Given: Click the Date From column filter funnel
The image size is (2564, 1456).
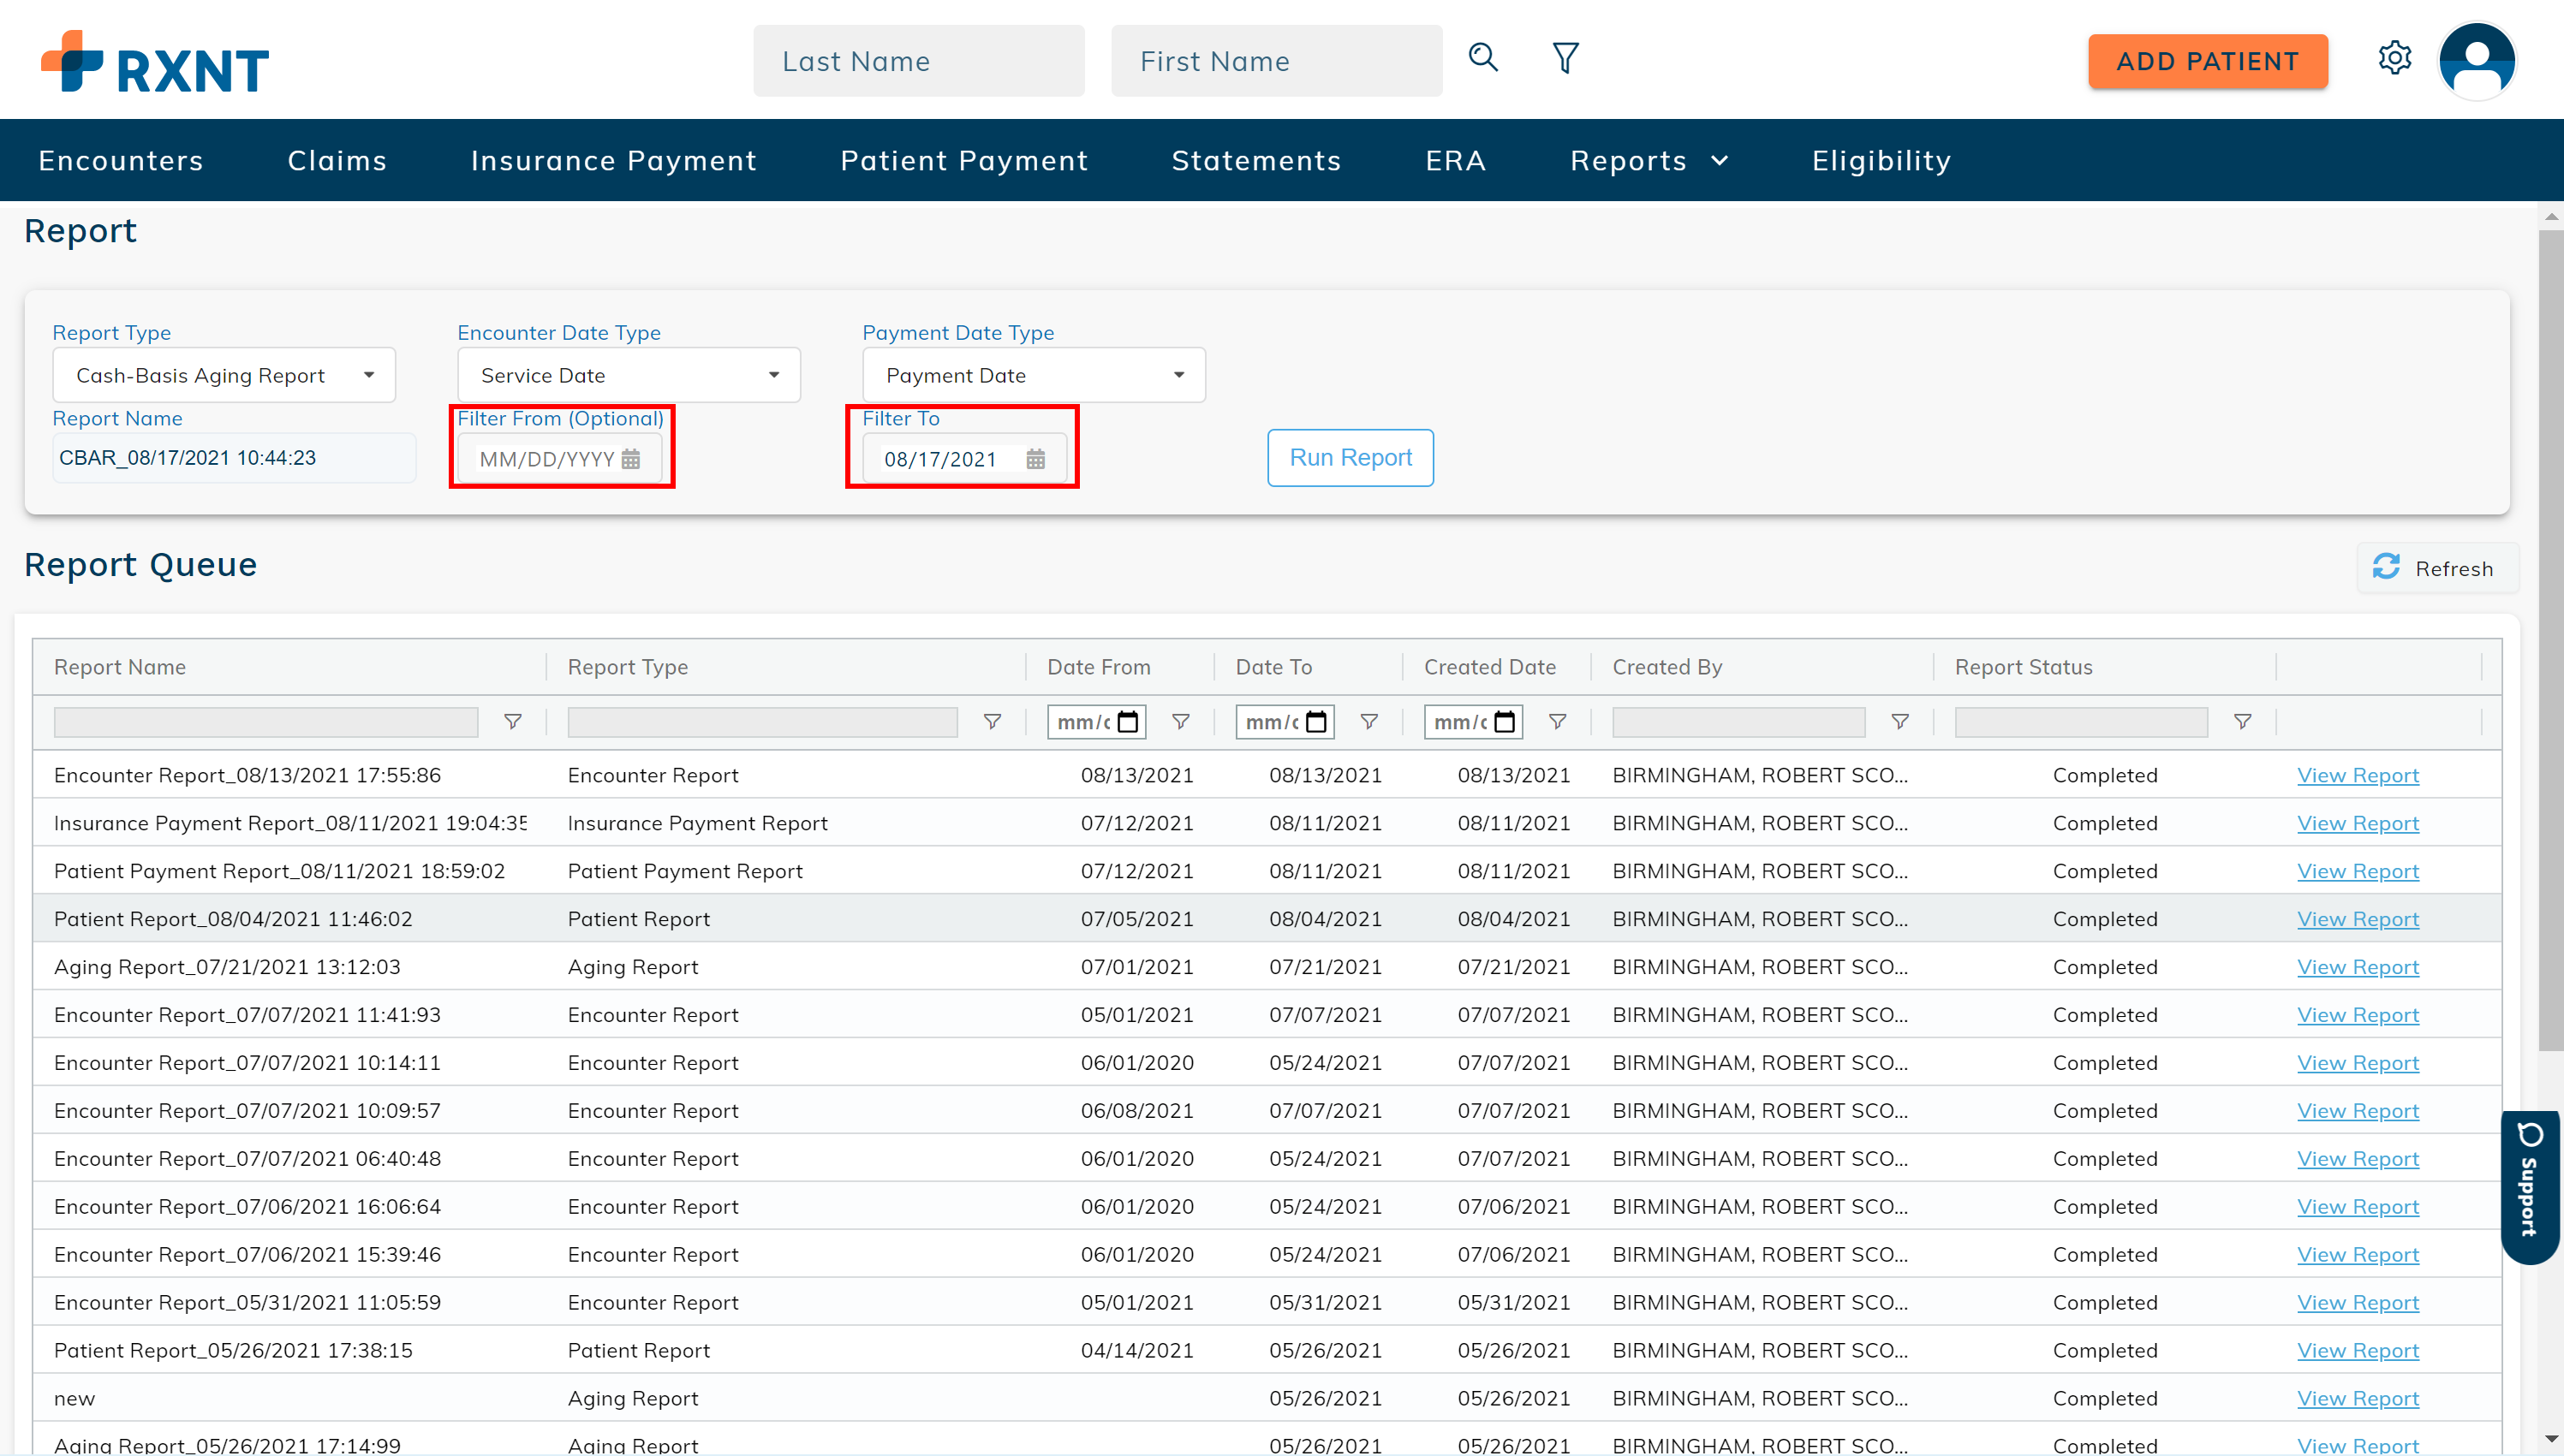Looking at the screenshot, I should click(1180, 722).
